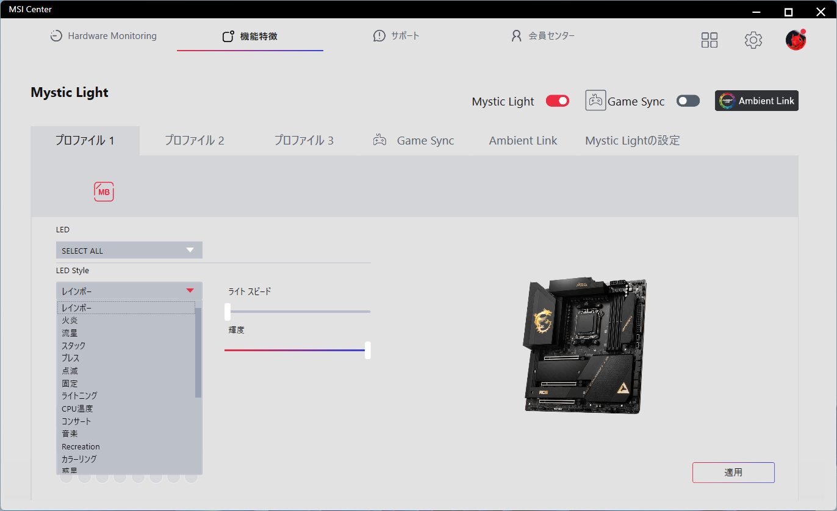Open the Hardware Monitoring tab
This screenshot has width=837, height=511.
(103, 36)
